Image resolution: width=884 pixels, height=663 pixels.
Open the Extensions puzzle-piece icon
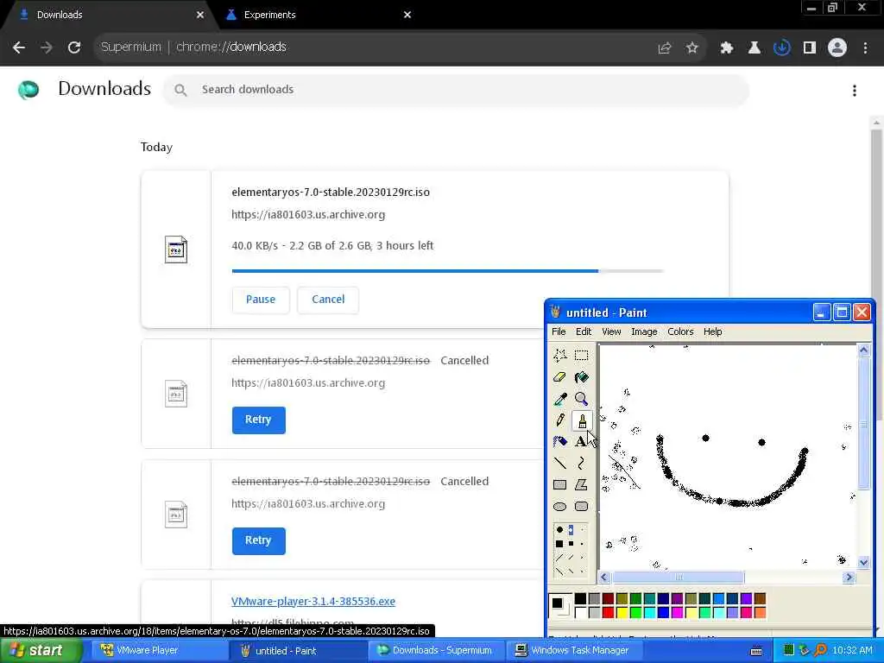[726, 48]
